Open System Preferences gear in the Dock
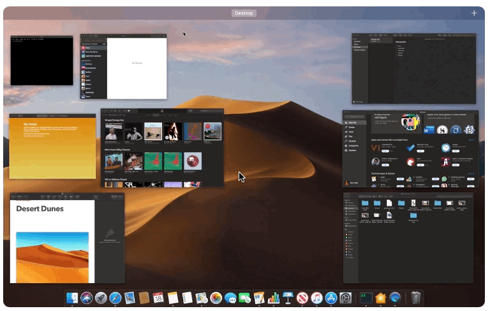 tap(345, 298)
